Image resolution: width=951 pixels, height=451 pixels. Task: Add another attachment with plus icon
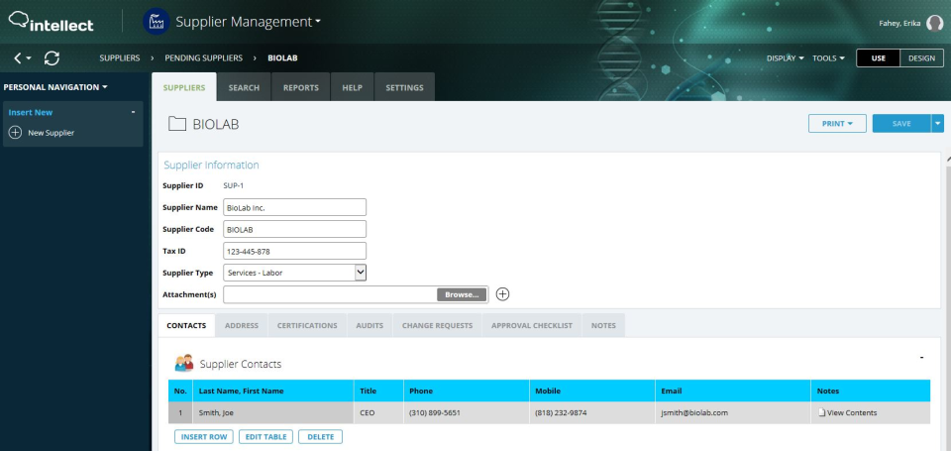[x=503, y=294]
